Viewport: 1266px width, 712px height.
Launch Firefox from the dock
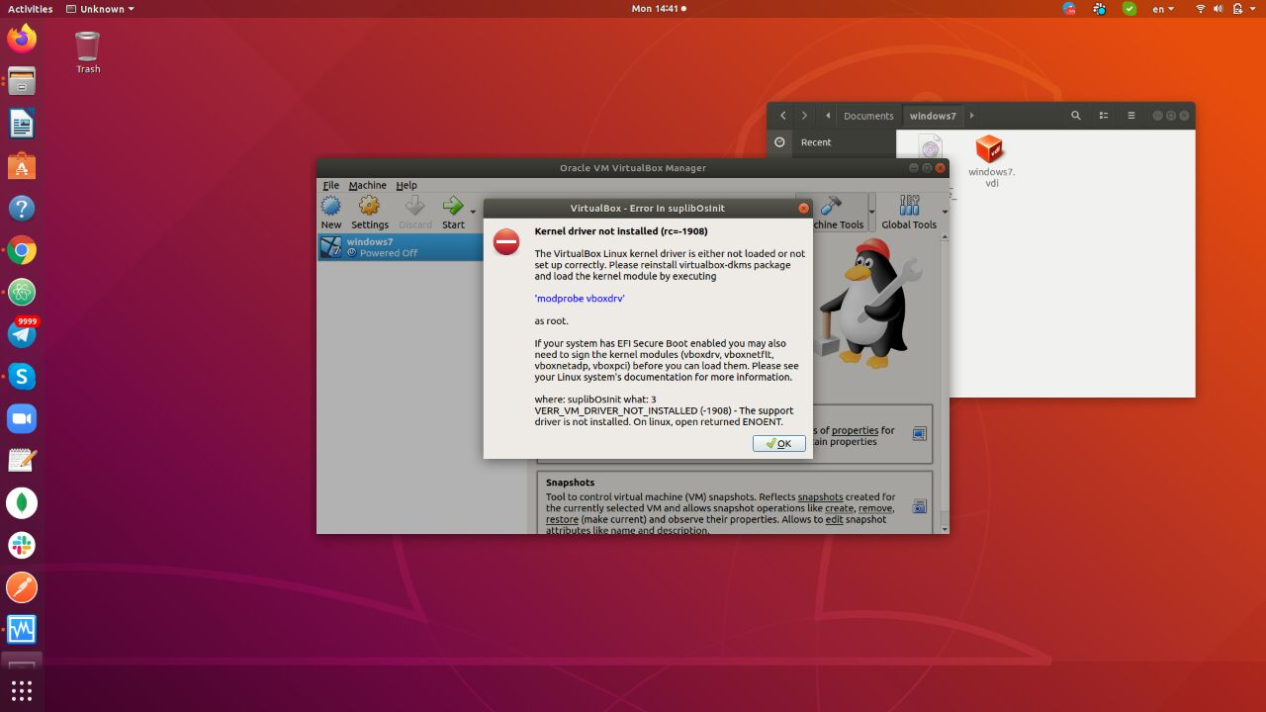pyautogui.click(x=22, y=39)
